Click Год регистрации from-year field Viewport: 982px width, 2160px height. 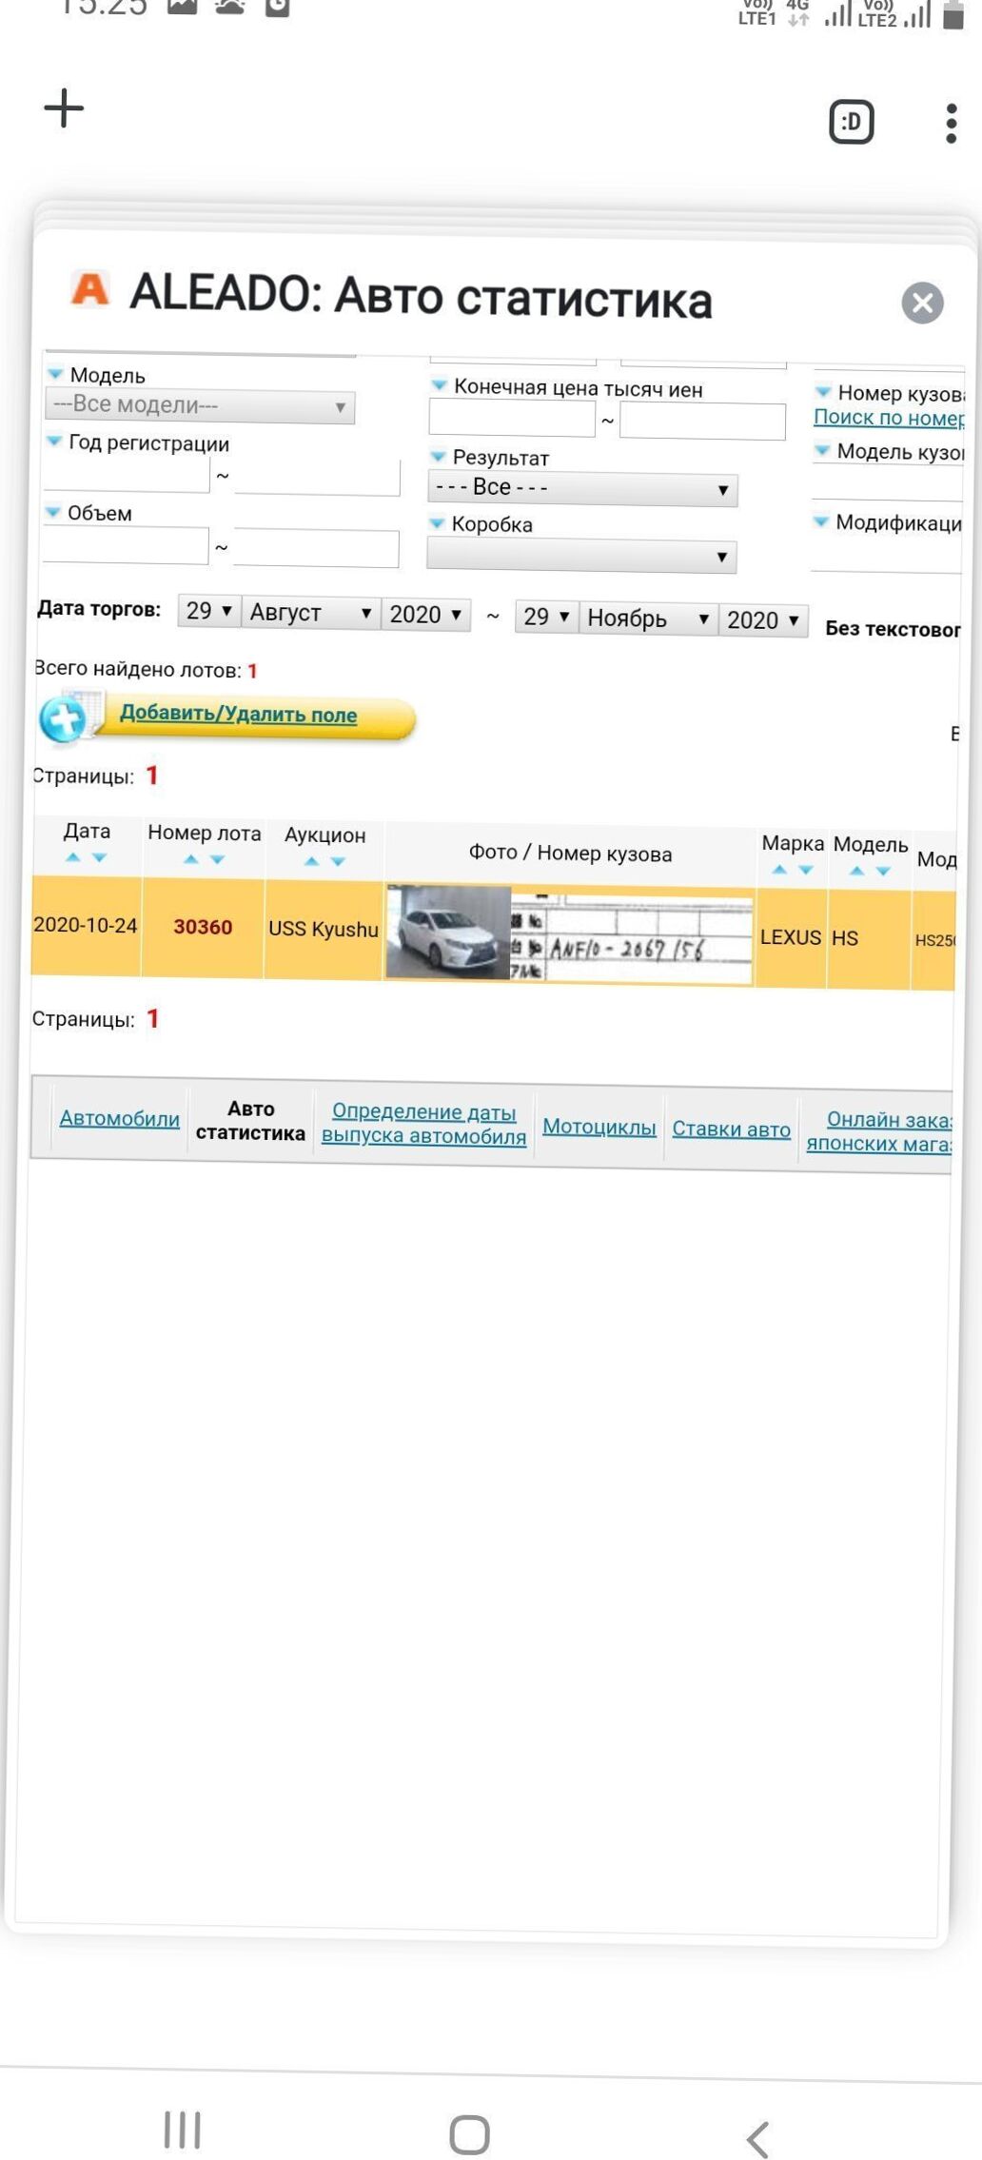[x=126, y=474]
